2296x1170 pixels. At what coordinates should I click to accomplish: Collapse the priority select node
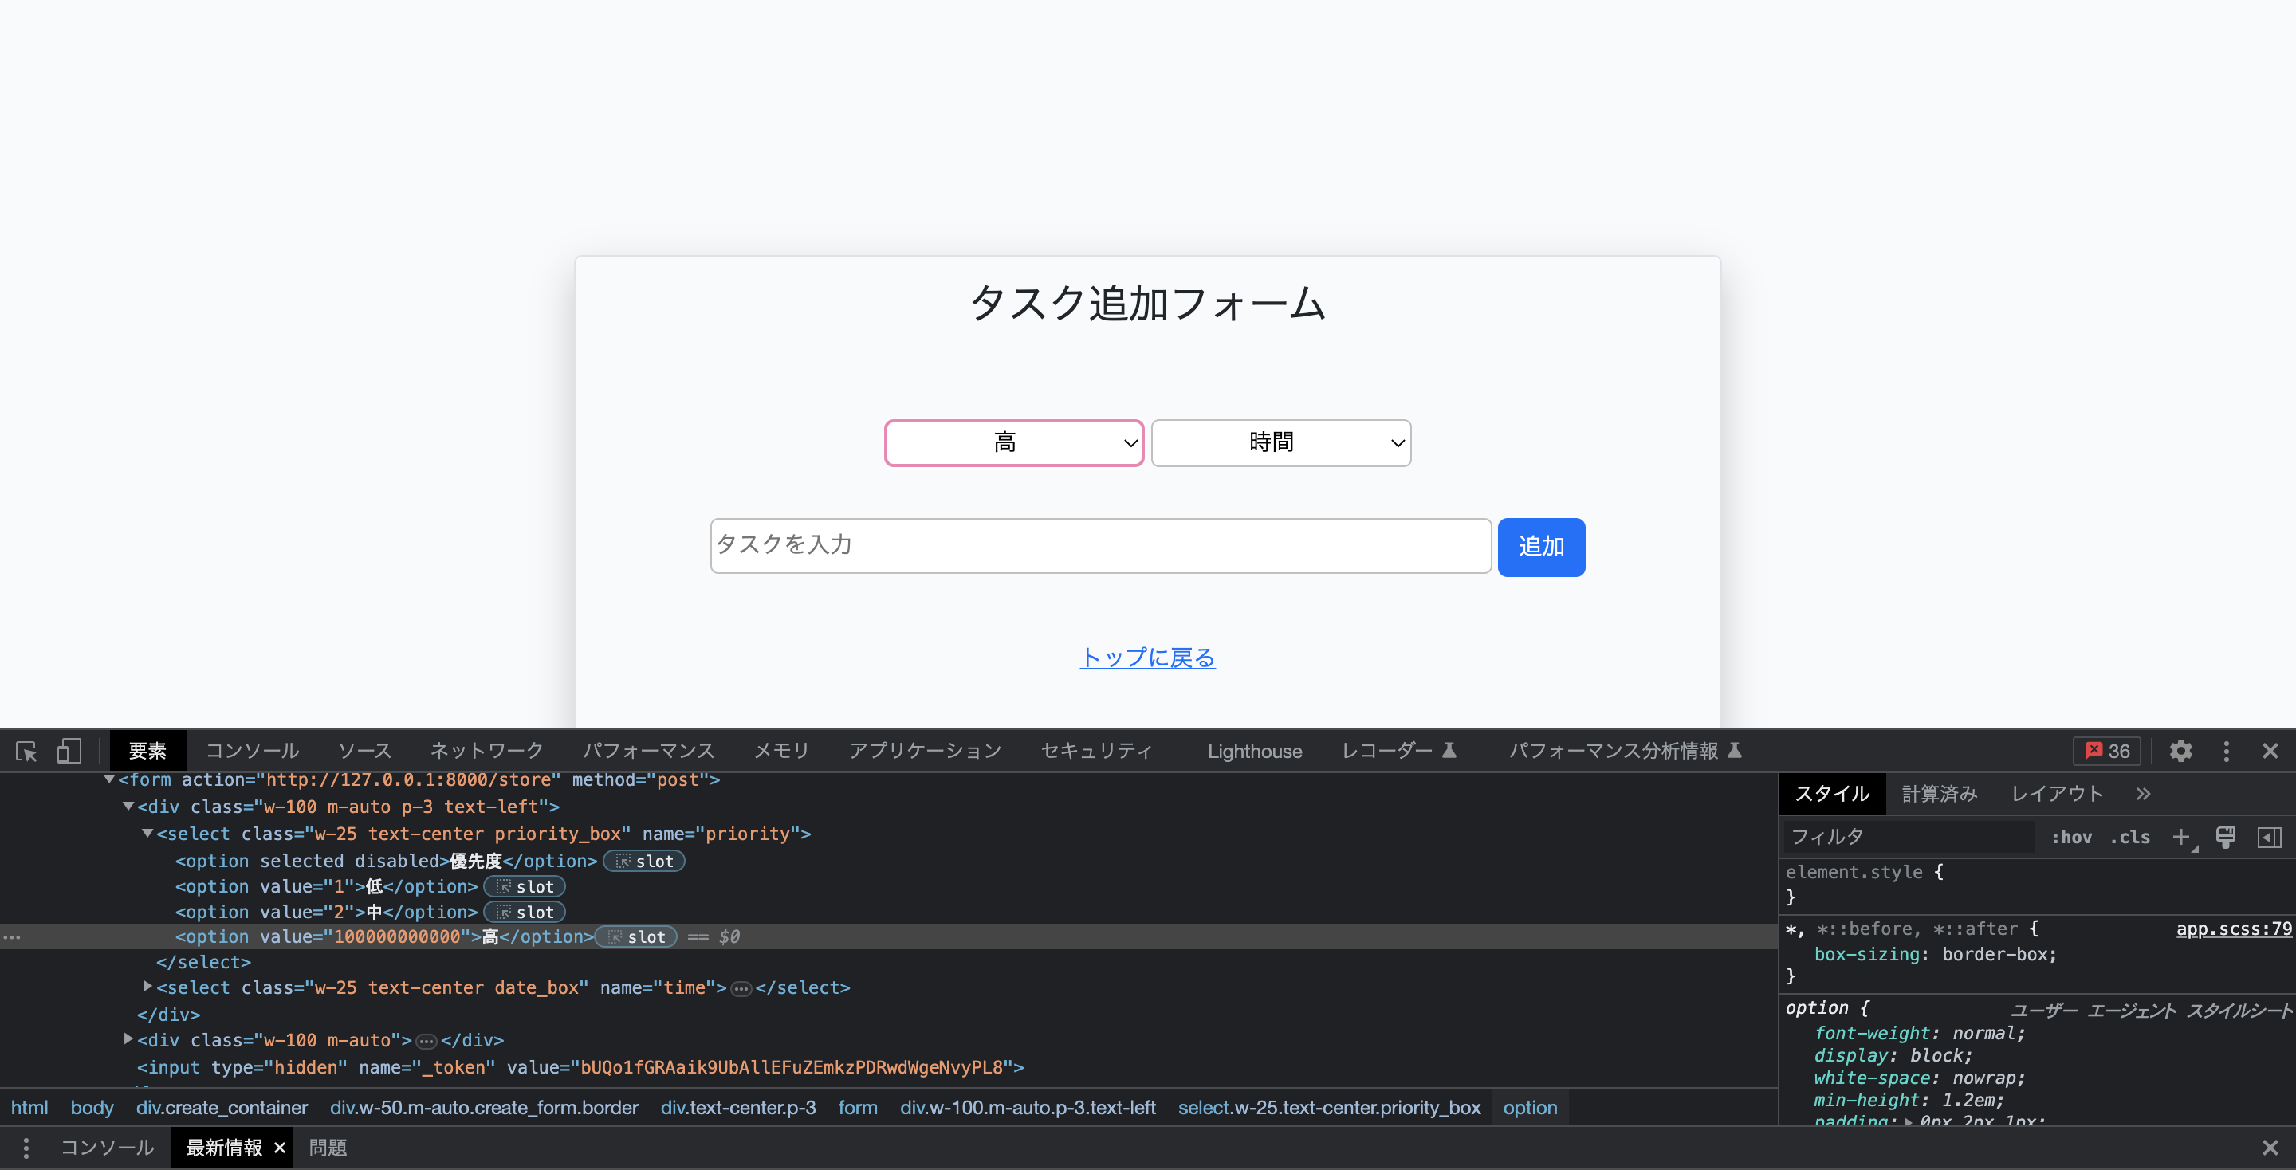pos(147,833)
